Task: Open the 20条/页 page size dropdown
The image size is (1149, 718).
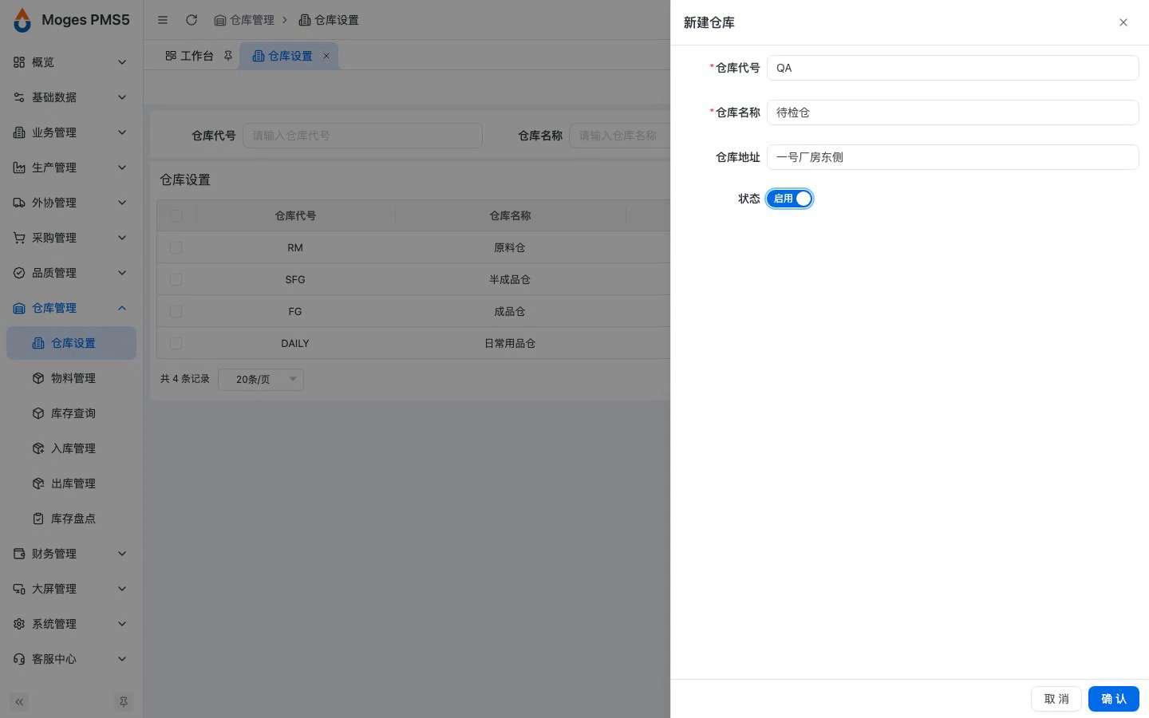Action: (x=261, y=379)
